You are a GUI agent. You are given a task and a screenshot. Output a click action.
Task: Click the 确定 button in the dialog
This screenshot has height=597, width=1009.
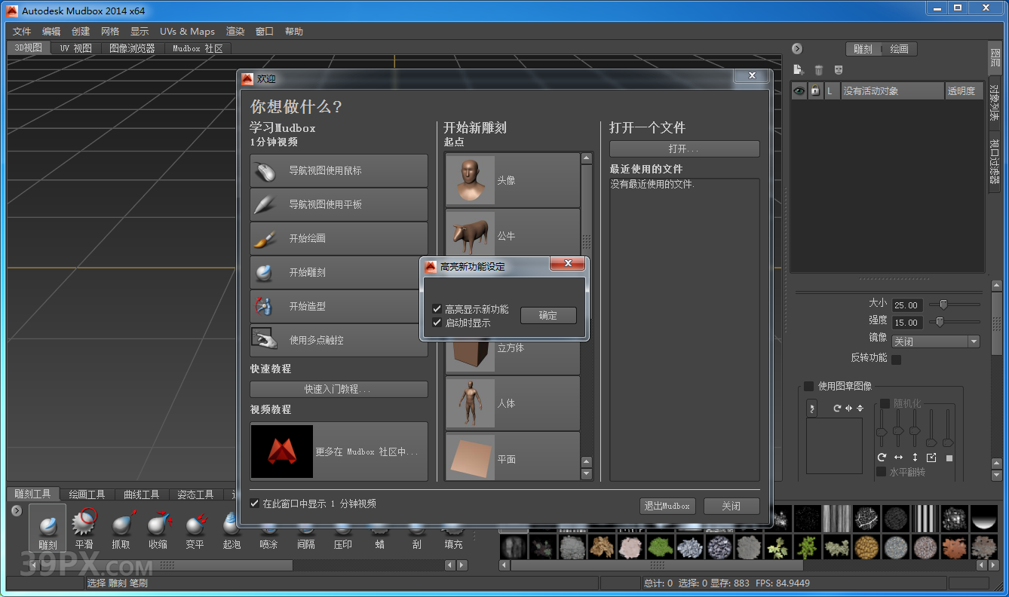click(548, 315)
